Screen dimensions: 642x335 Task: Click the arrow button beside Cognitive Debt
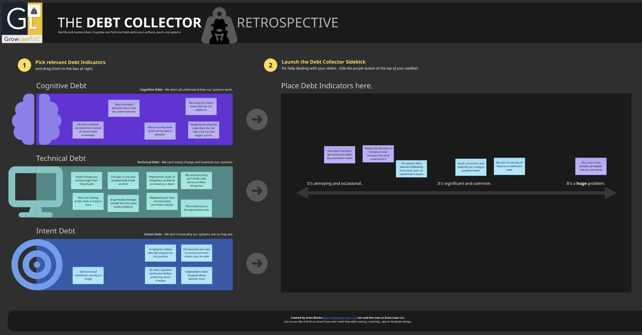pyautogui.click(x=257, y=119)
